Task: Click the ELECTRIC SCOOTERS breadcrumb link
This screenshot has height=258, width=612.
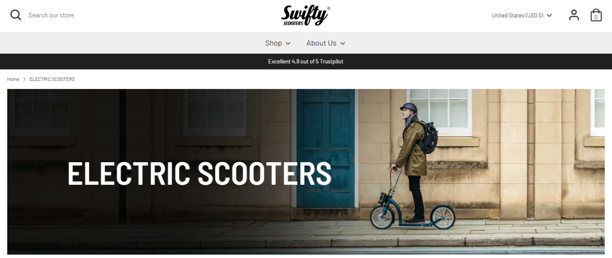Action: (x=52, y=79)
